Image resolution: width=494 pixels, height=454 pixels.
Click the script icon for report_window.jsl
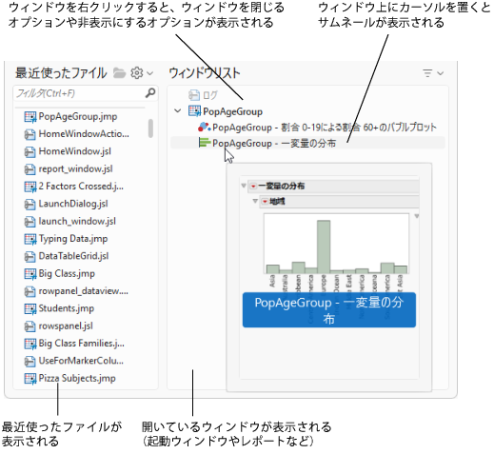30,169
